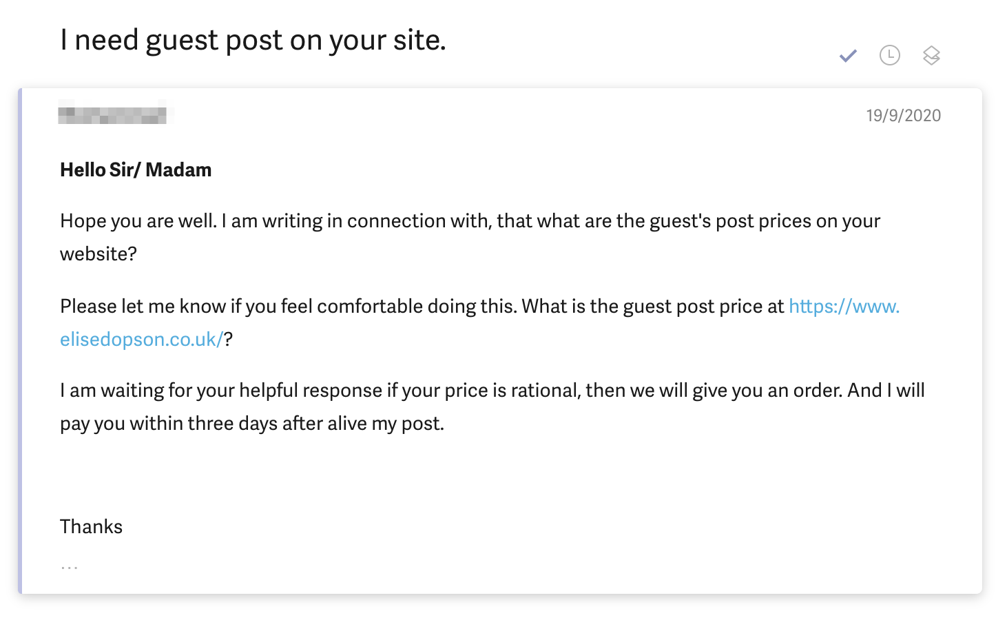Click the purple bar on the message card edge
Image resolution: width=1007 pixels, height=620 pixels.
[20, 341]
